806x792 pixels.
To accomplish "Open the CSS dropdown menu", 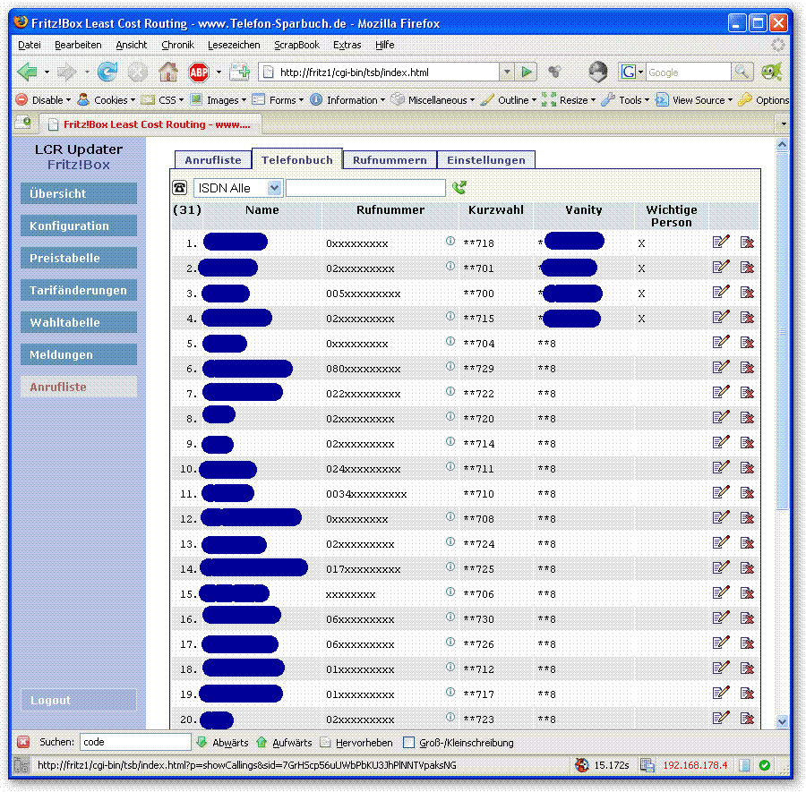I will tap(162, 99).
